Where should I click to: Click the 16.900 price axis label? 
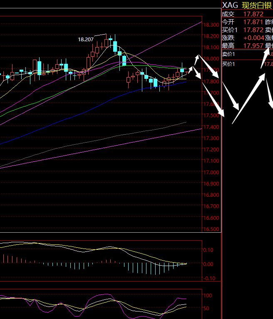211,184
